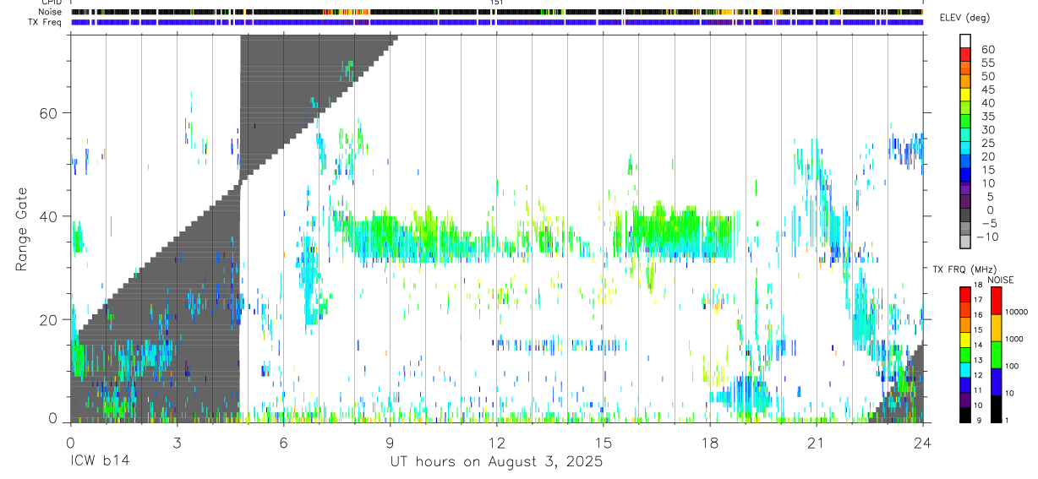Screen dimensions: 1038x479
Task: Click the 'NOISE' legend title
Action: 1001,280
